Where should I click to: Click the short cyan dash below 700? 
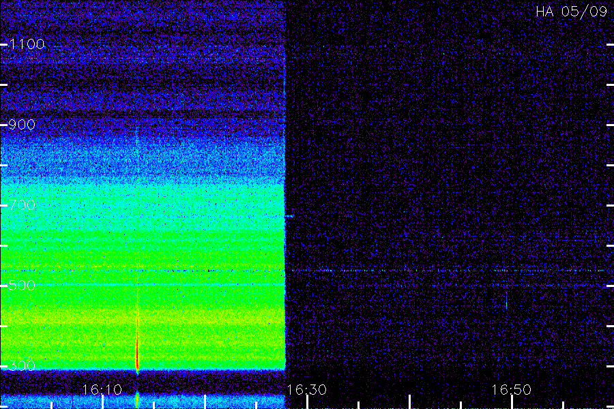pos(289,216)
